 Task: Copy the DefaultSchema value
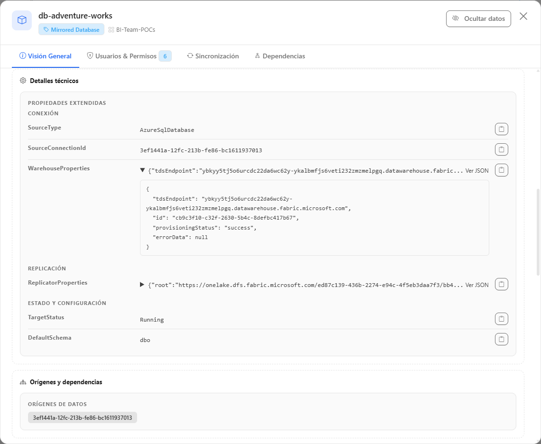501,339
